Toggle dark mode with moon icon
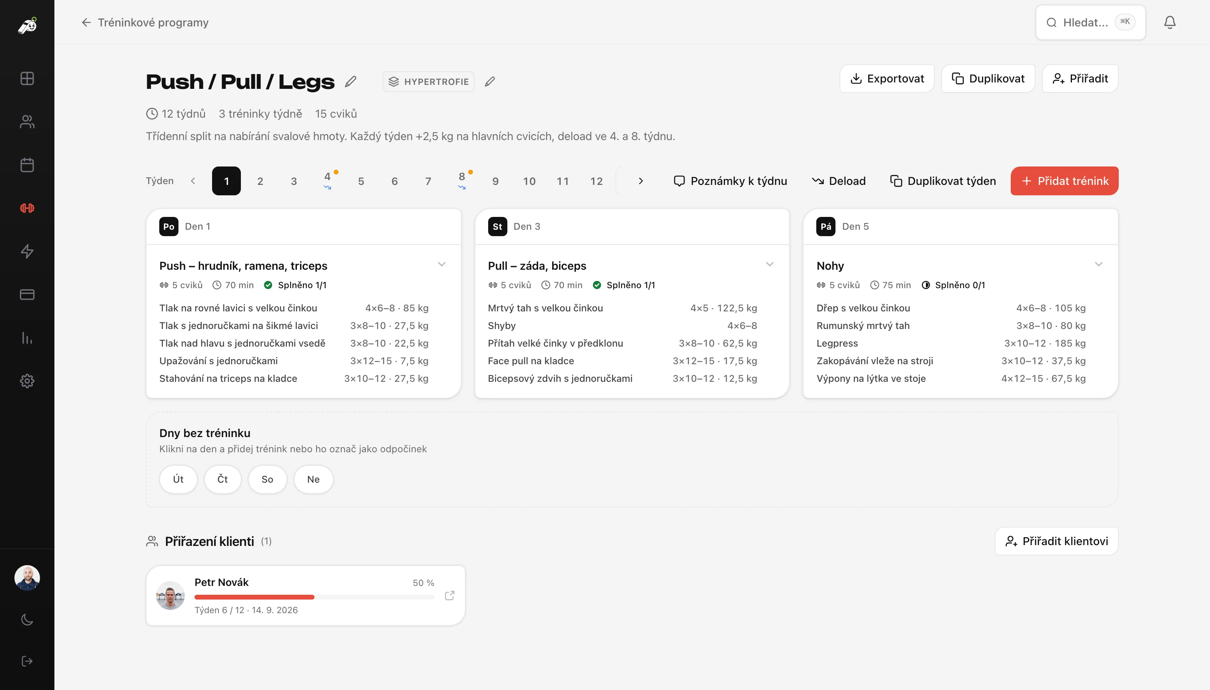This screenshot has width=1210, height=690. pos(27,620)
